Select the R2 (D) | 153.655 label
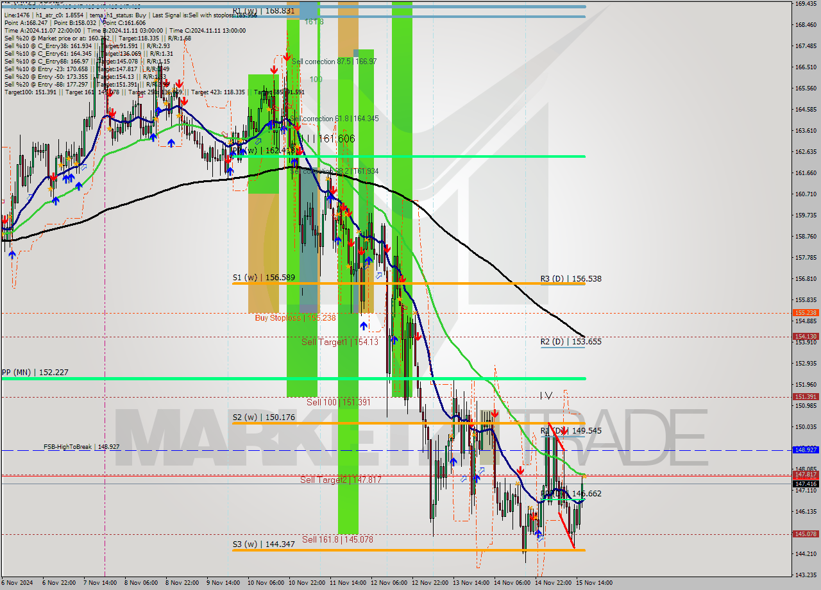 [571, 341]
